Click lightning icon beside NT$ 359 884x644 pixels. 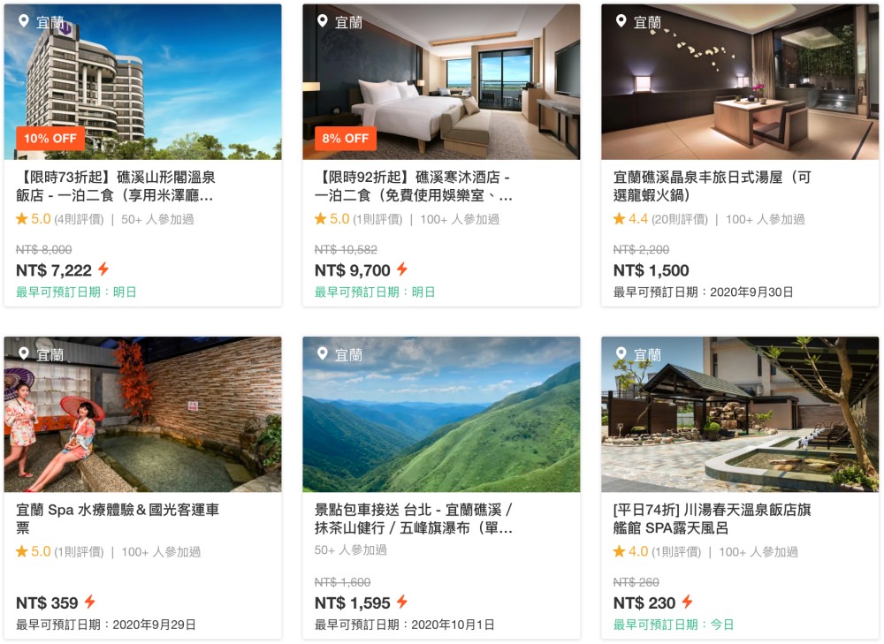tap(89, 602)
